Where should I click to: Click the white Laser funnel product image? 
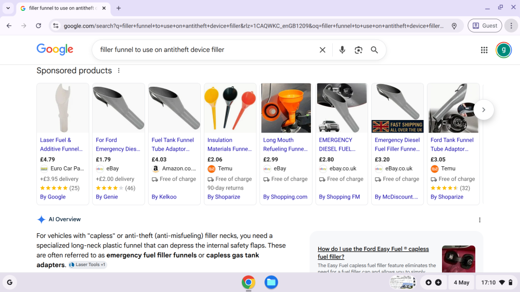click(x=63, y=108)
